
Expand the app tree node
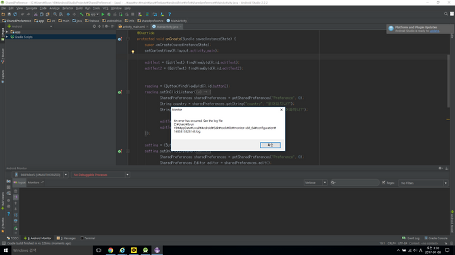point(7,32)
